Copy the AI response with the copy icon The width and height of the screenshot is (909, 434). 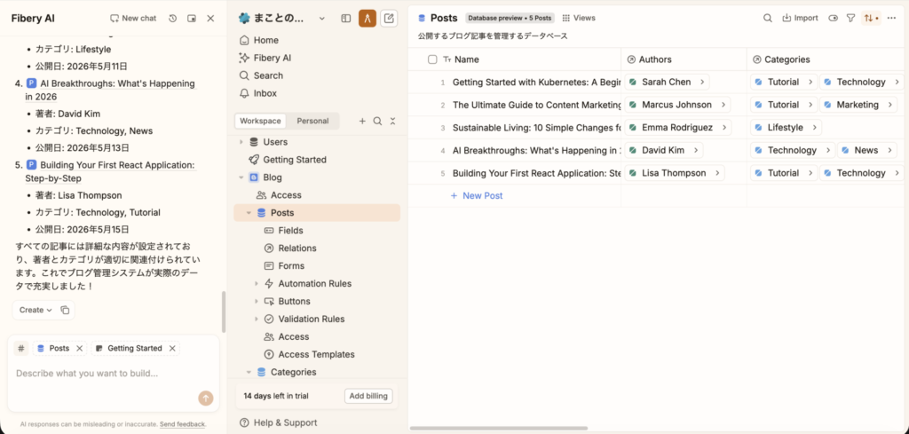point(66,310)
